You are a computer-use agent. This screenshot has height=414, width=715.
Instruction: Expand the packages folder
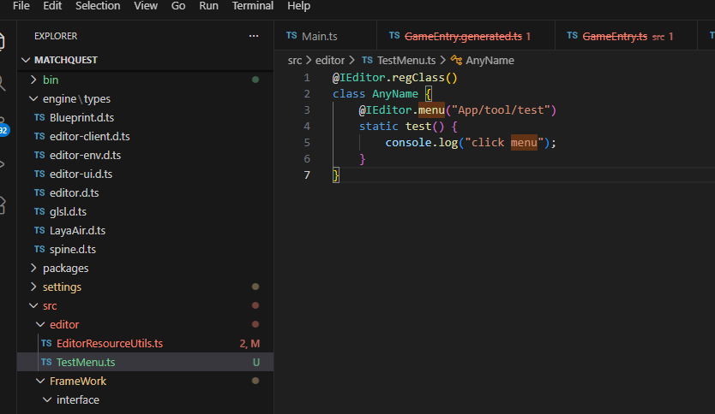pyautogui.click(x=65, y=268)
